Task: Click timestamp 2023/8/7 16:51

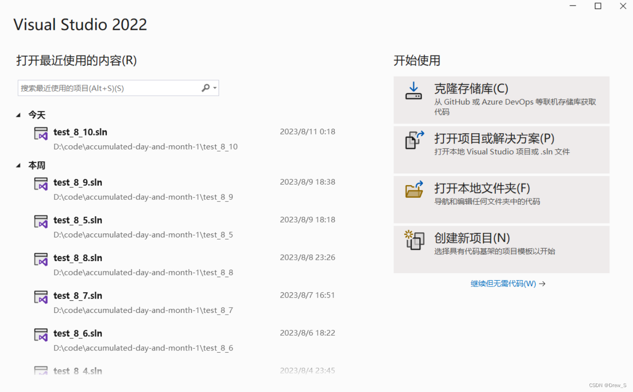Action: [x=308, y=295]
